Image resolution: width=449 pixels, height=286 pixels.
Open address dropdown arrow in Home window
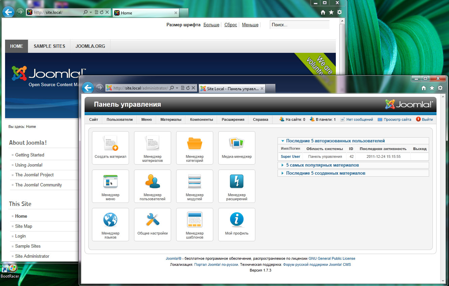coord(91,12)
